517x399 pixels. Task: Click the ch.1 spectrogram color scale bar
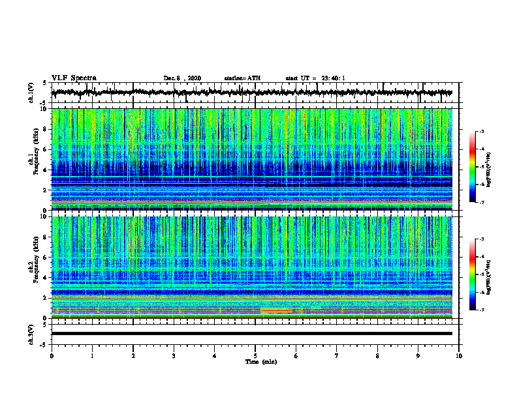click(473, 167)
